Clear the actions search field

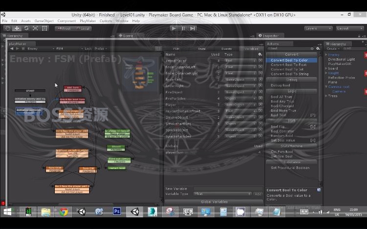click(x=312, y=48)
